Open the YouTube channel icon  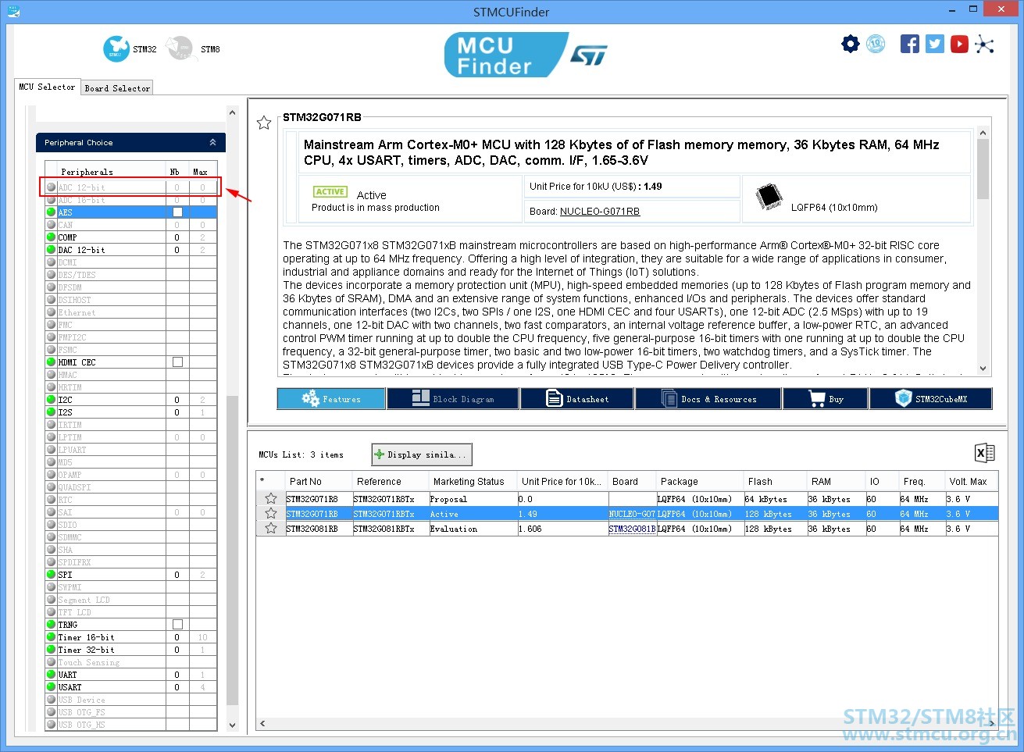(960, 44)
